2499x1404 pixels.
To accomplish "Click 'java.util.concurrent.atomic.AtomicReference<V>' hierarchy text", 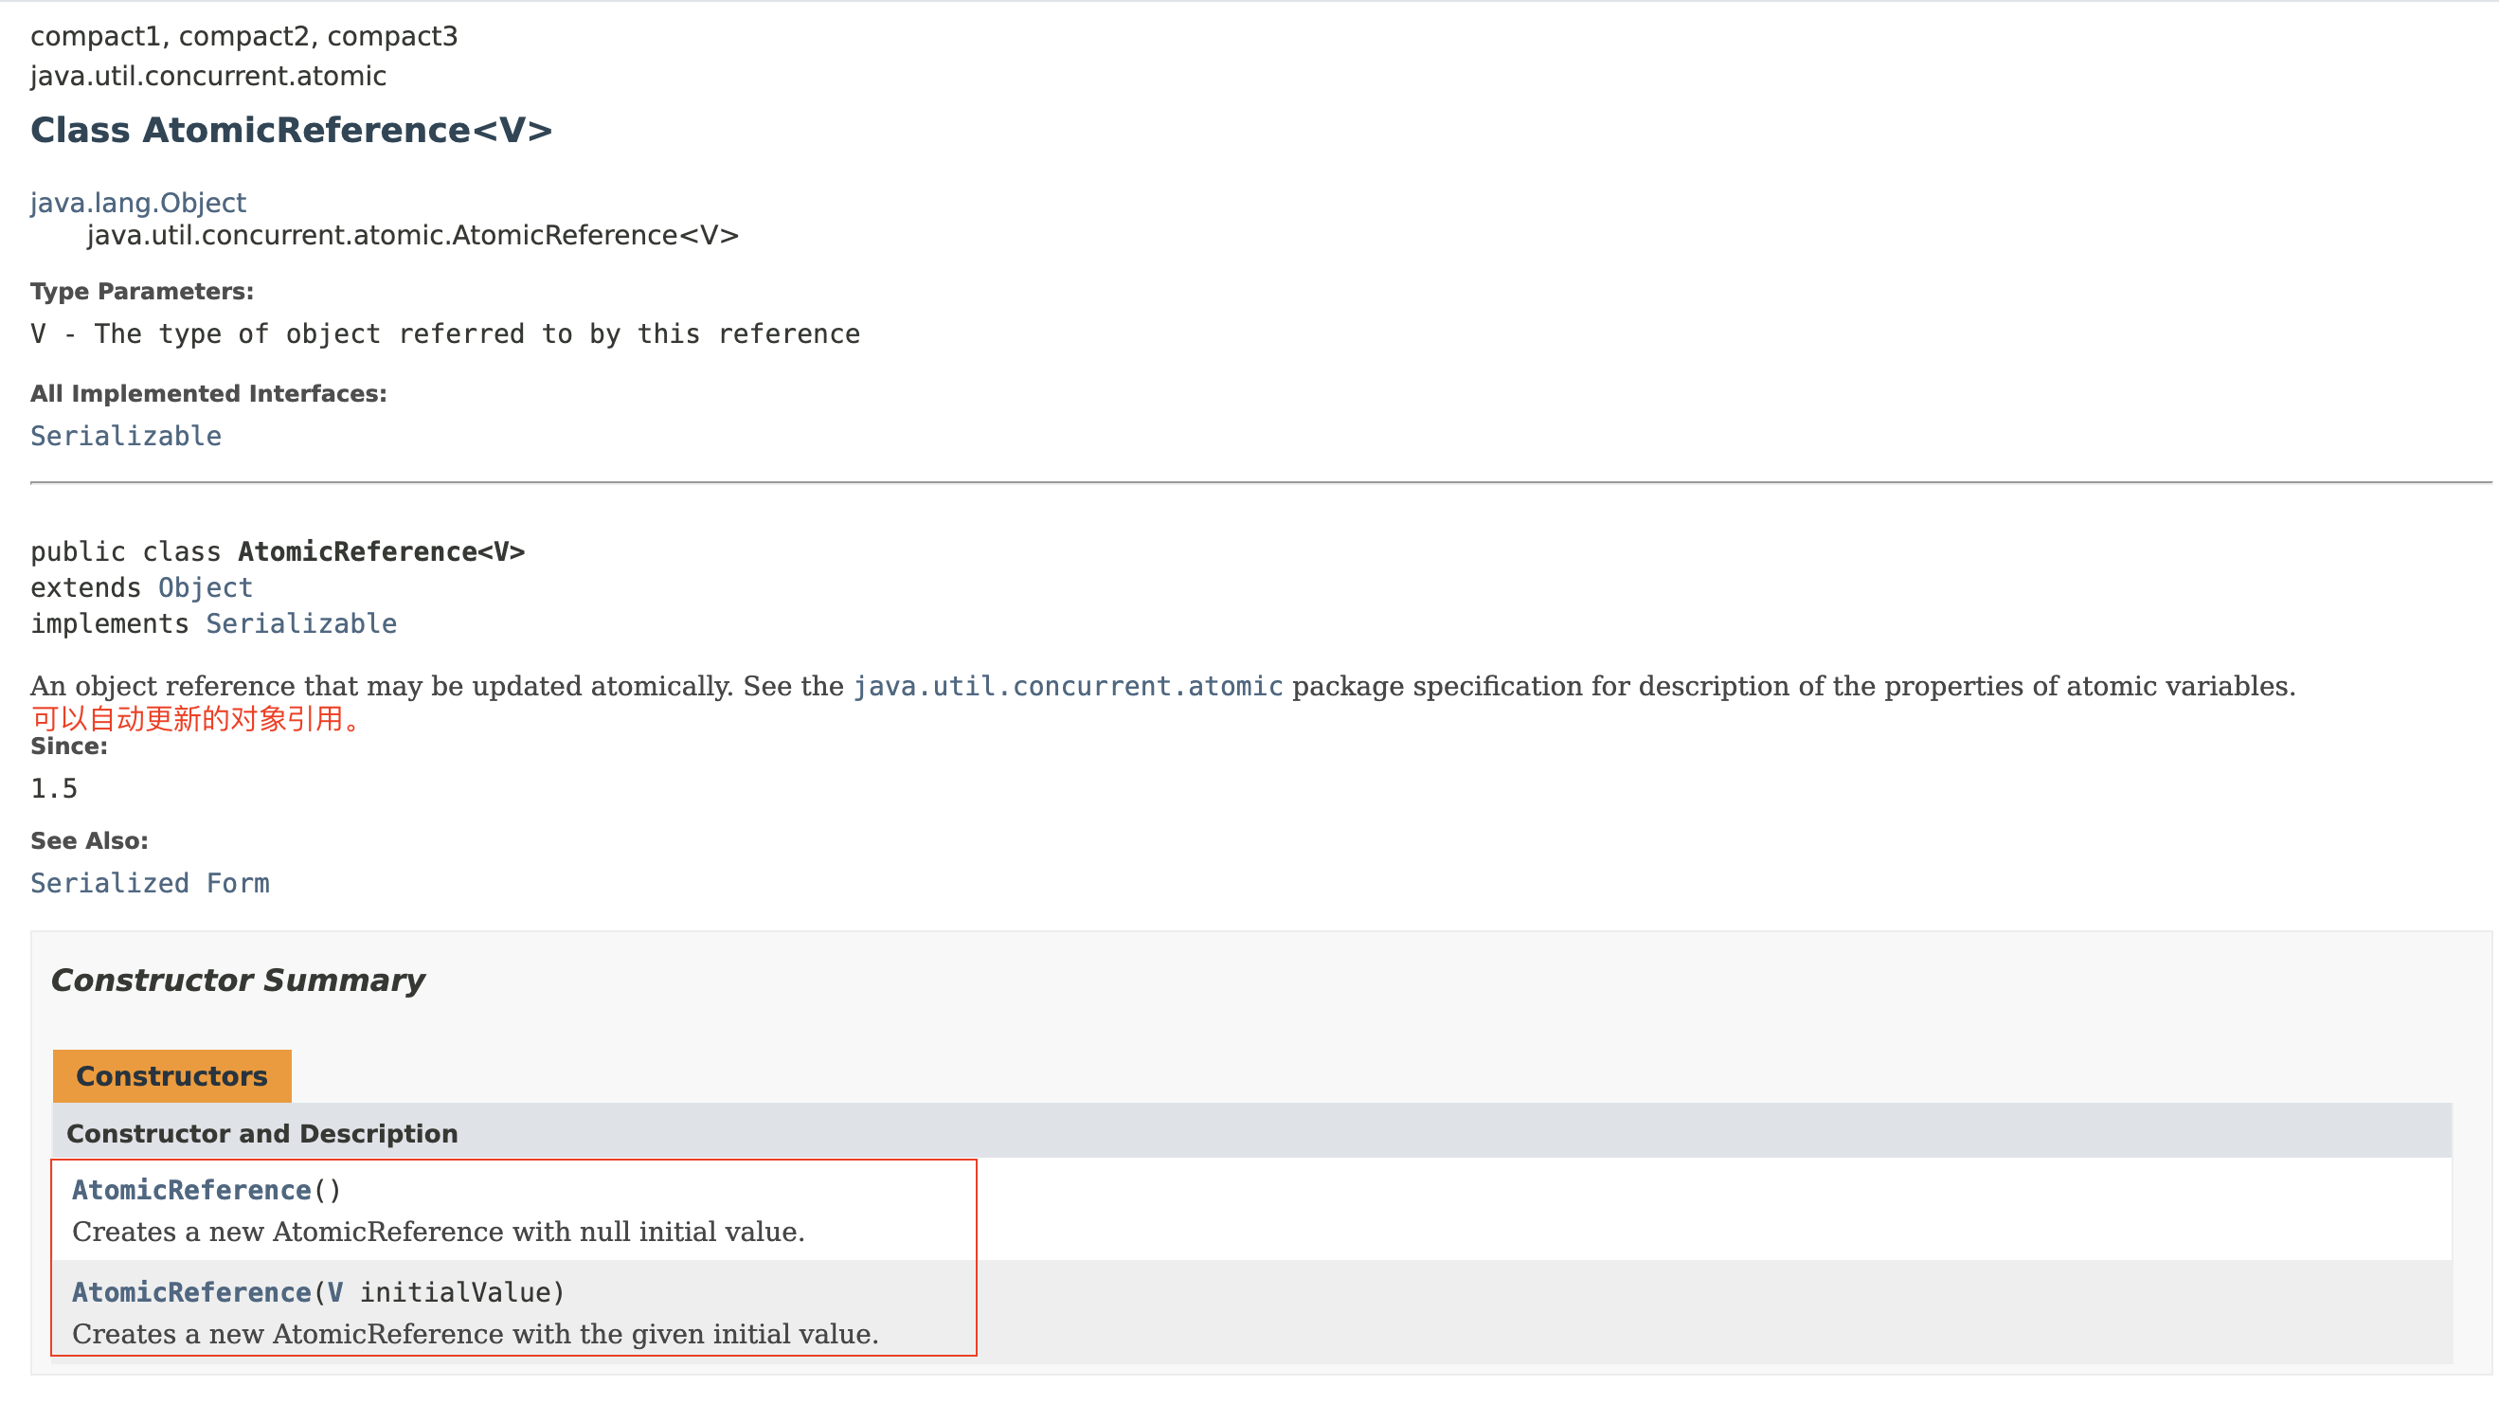I will [413, 235].
